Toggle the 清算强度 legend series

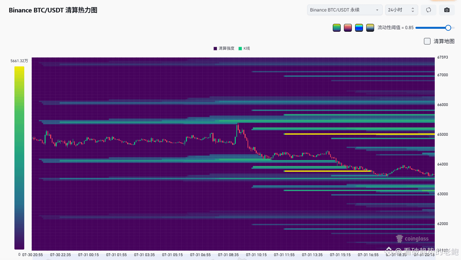(x=224, y=48)
